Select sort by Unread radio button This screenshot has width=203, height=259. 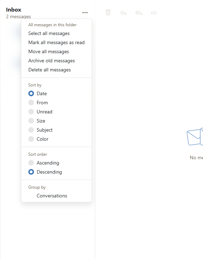(31, 112)
